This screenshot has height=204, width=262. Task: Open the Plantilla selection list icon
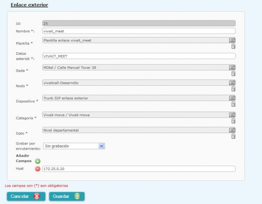tap(232, 40)
